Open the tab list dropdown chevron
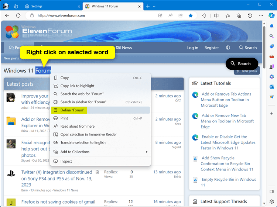This screenshot has height=207, width=277. [154, 7]
